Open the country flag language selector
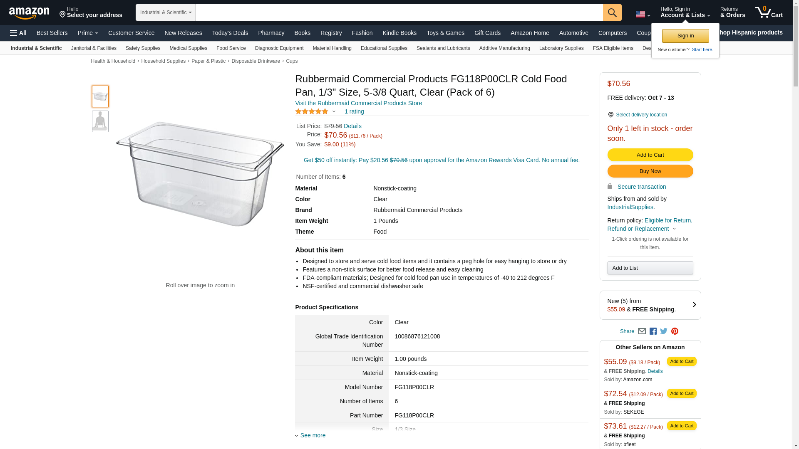 (643, 15)
